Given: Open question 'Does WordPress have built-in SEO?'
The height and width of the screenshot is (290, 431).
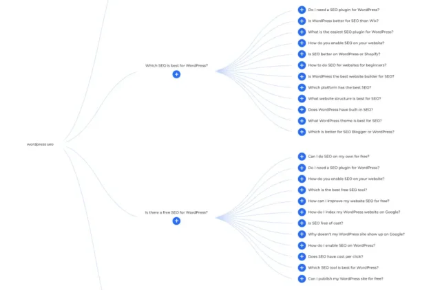Looking at the screenshot, I should [341, 110].
